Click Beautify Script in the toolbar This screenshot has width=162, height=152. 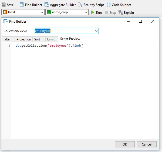click(91, 5)
